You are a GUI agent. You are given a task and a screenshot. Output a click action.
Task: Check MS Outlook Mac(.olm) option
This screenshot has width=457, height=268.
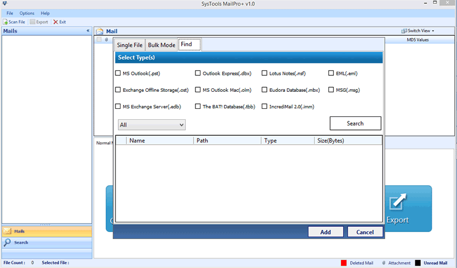(198, 90)
